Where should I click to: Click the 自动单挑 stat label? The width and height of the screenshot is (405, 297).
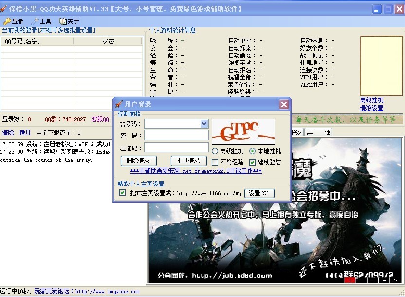(242, 41)
